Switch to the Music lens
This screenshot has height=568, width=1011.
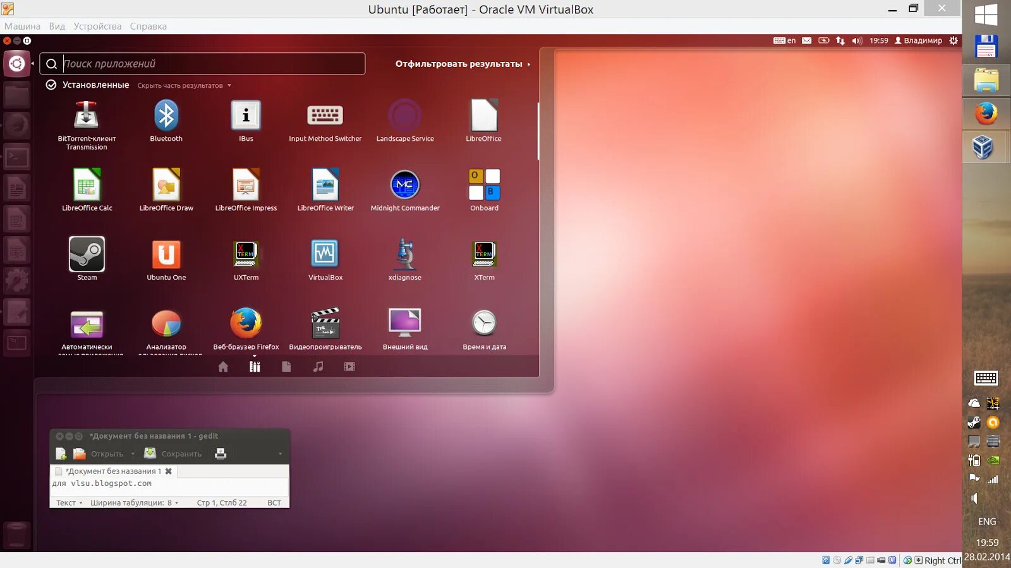click(318, 367)
